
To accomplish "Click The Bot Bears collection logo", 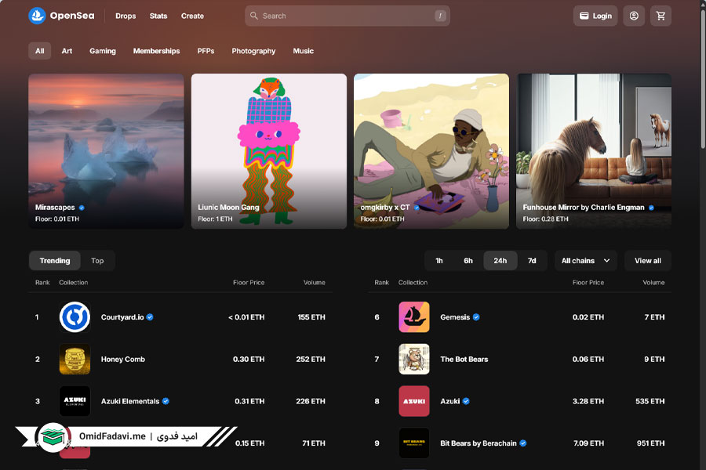I will [x=413, y=359].
